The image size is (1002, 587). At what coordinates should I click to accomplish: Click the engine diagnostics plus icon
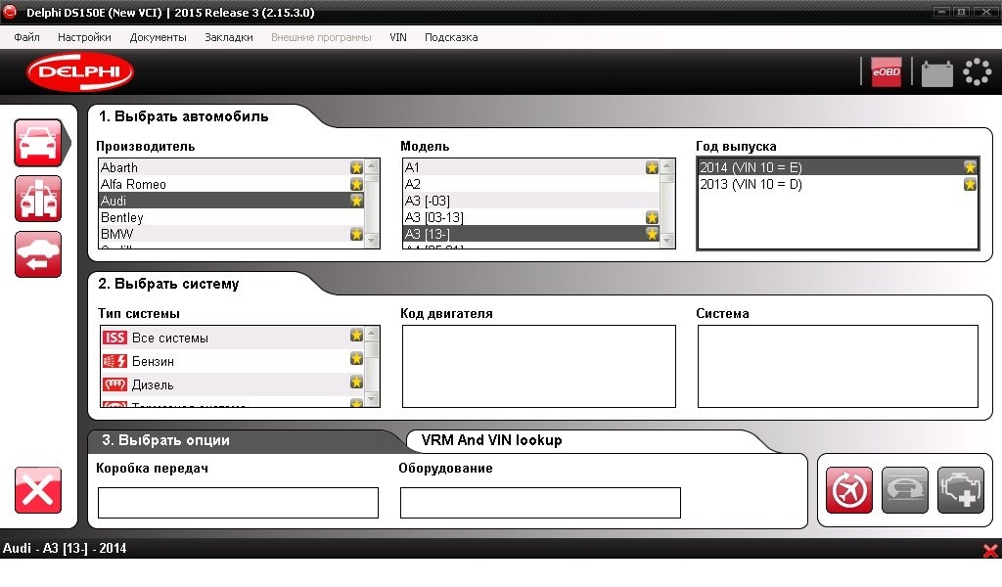pyautogui.click(x=961, y=490)
